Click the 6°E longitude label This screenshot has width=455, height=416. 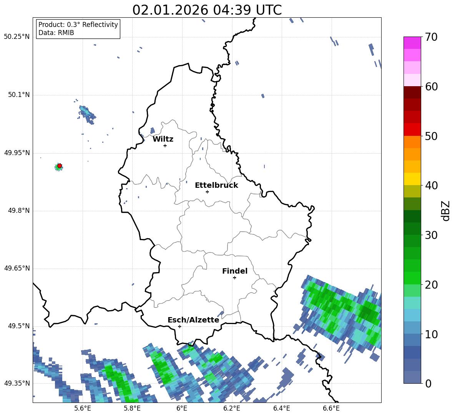pos(182,408)
